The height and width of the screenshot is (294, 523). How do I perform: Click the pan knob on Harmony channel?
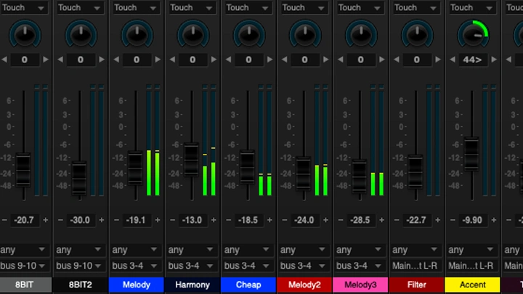click(x=192, y=34)
